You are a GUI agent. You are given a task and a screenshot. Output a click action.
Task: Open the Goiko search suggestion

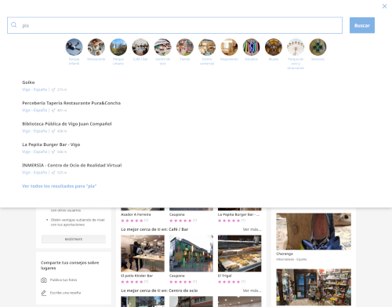28,82
